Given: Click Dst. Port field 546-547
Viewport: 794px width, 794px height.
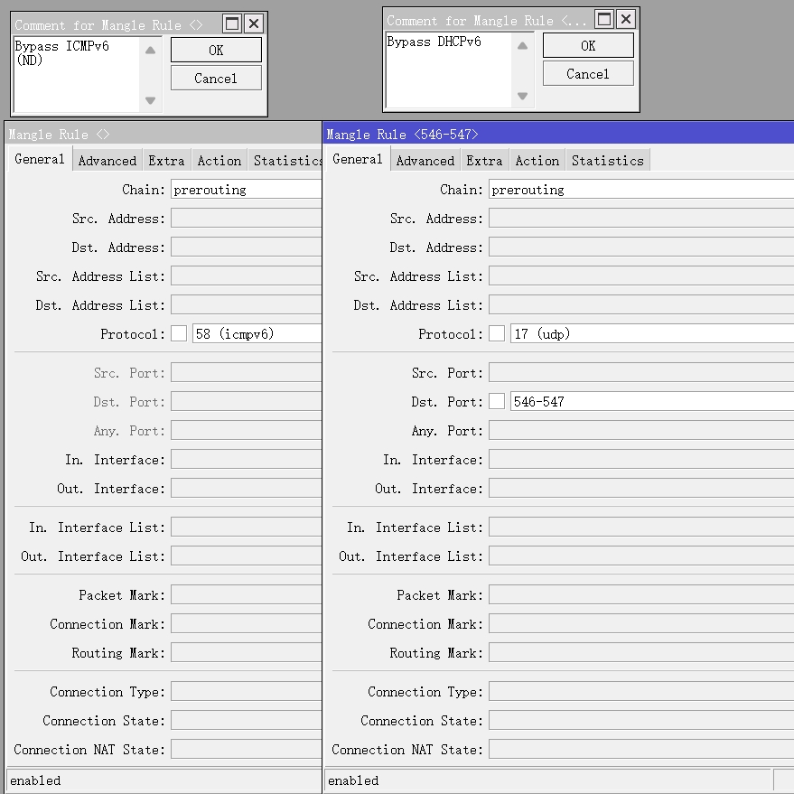Looking at the screenshot, I should (x=651, y=402).
